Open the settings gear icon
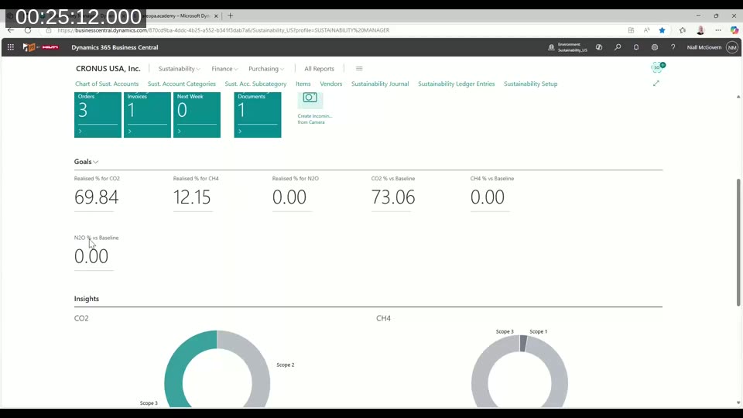 pyautogui.click(x=655, y=47)
